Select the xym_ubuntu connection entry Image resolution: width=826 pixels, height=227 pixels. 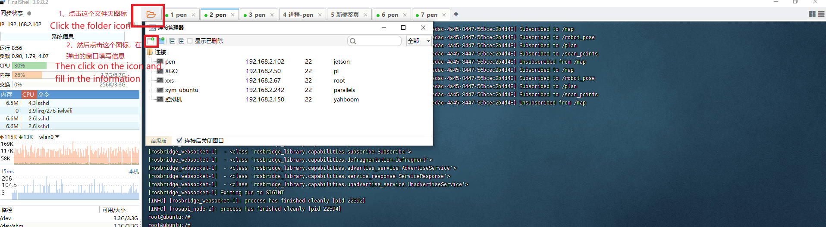click(182, 90)
